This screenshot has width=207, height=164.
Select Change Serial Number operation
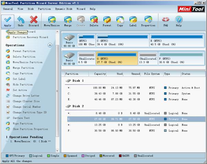tap(27, 107)
